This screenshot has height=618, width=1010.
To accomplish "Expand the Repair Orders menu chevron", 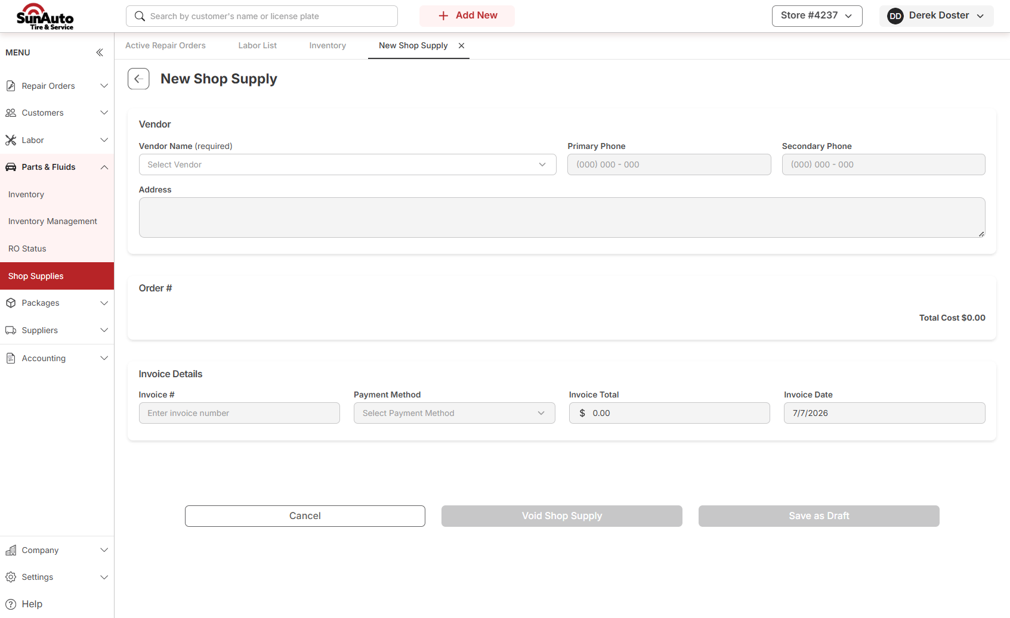I will [104, 86].
